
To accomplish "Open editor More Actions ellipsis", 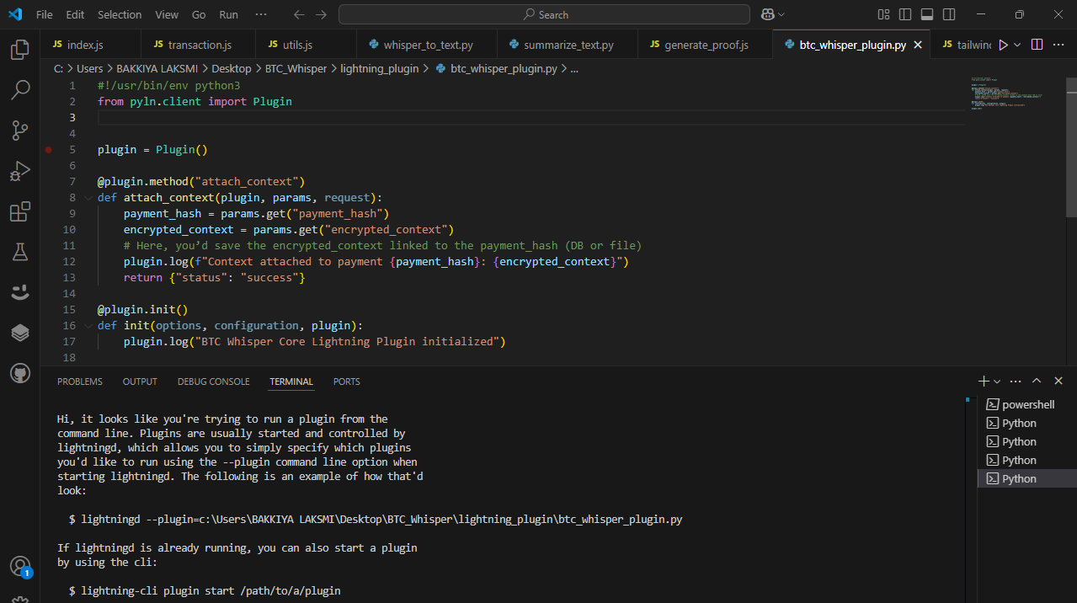I will pyautogui.click(x=1058, y=45).
